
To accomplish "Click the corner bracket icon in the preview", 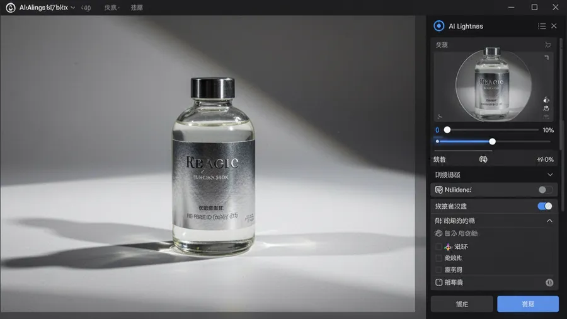I will click(547, 57).
